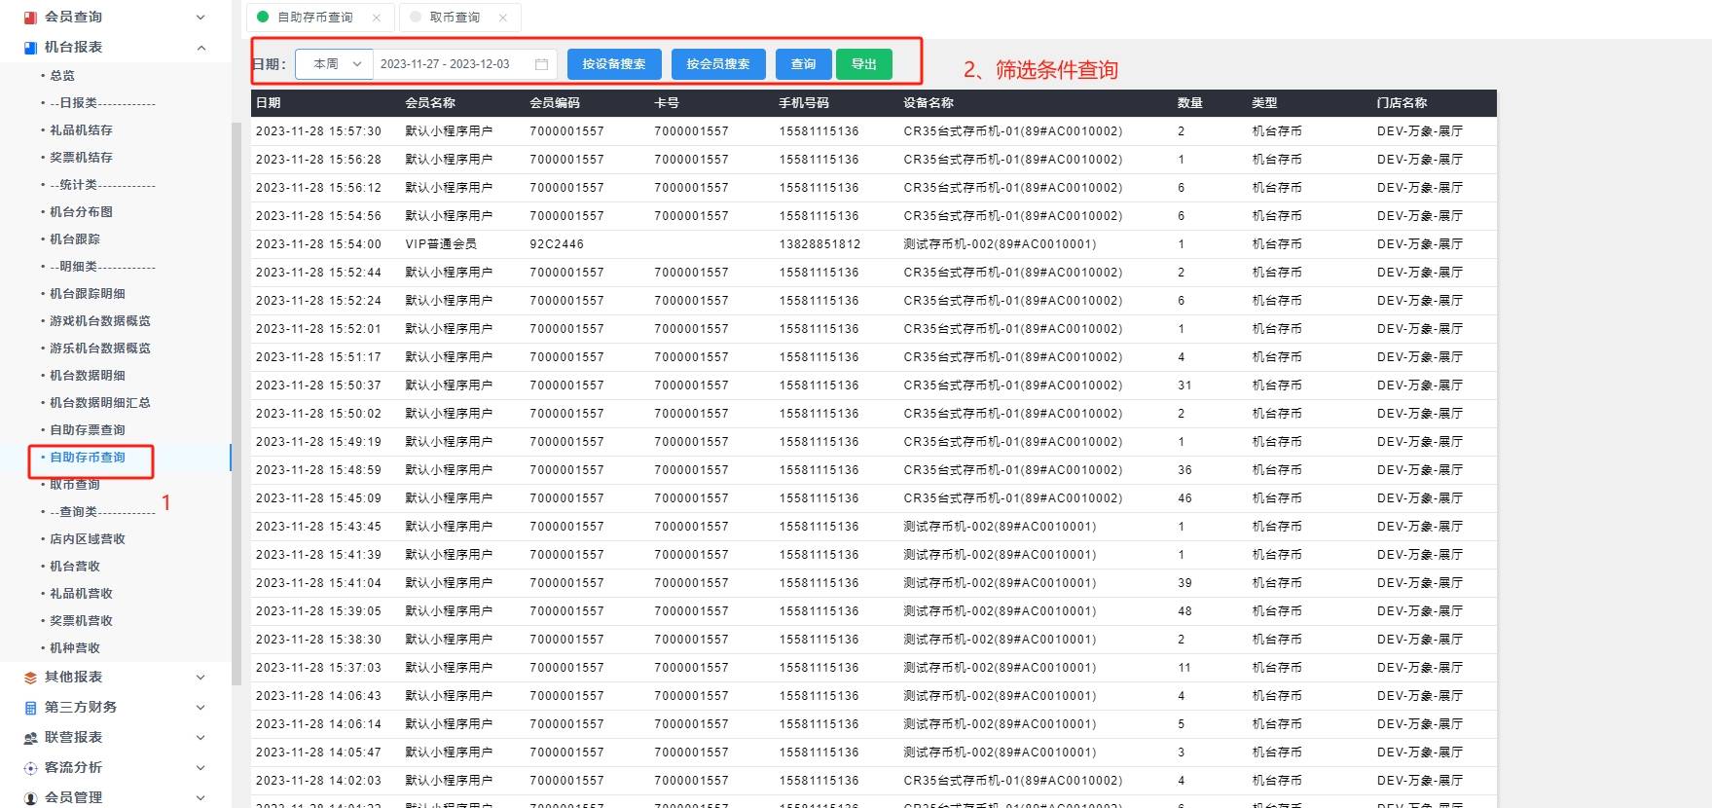Open 礼品机营收 report
1712x808 pixels.
81,594
